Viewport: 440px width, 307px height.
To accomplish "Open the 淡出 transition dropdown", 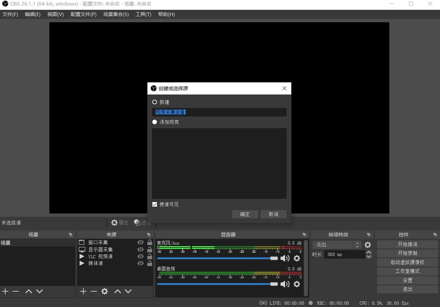I will (336, 245).
